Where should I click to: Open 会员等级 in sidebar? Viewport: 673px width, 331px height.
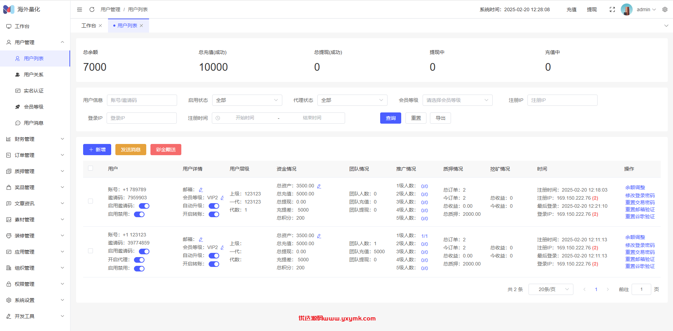[35, 107]
